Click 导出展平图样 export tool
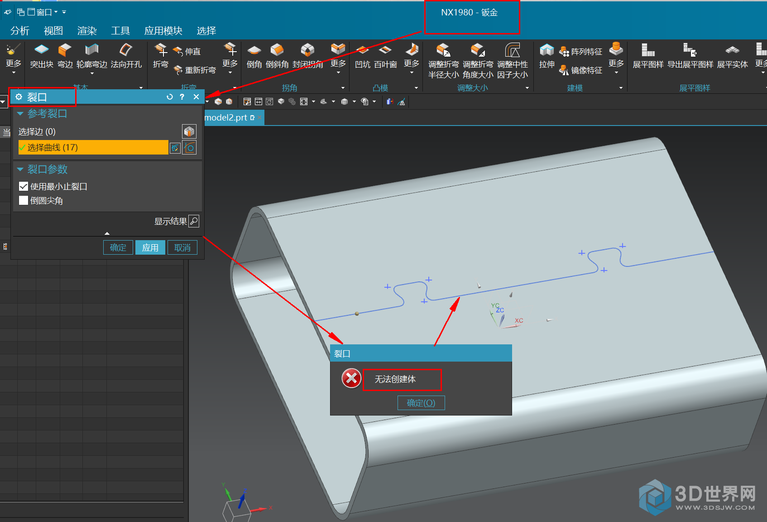The height and width of the screenshot is (522, 767). click(690, 56)
